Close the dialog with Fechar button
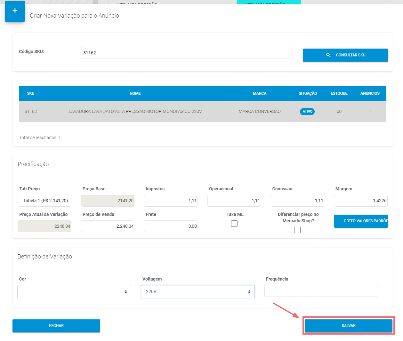The width and height of the screenshot is (403, 341). 56,326
